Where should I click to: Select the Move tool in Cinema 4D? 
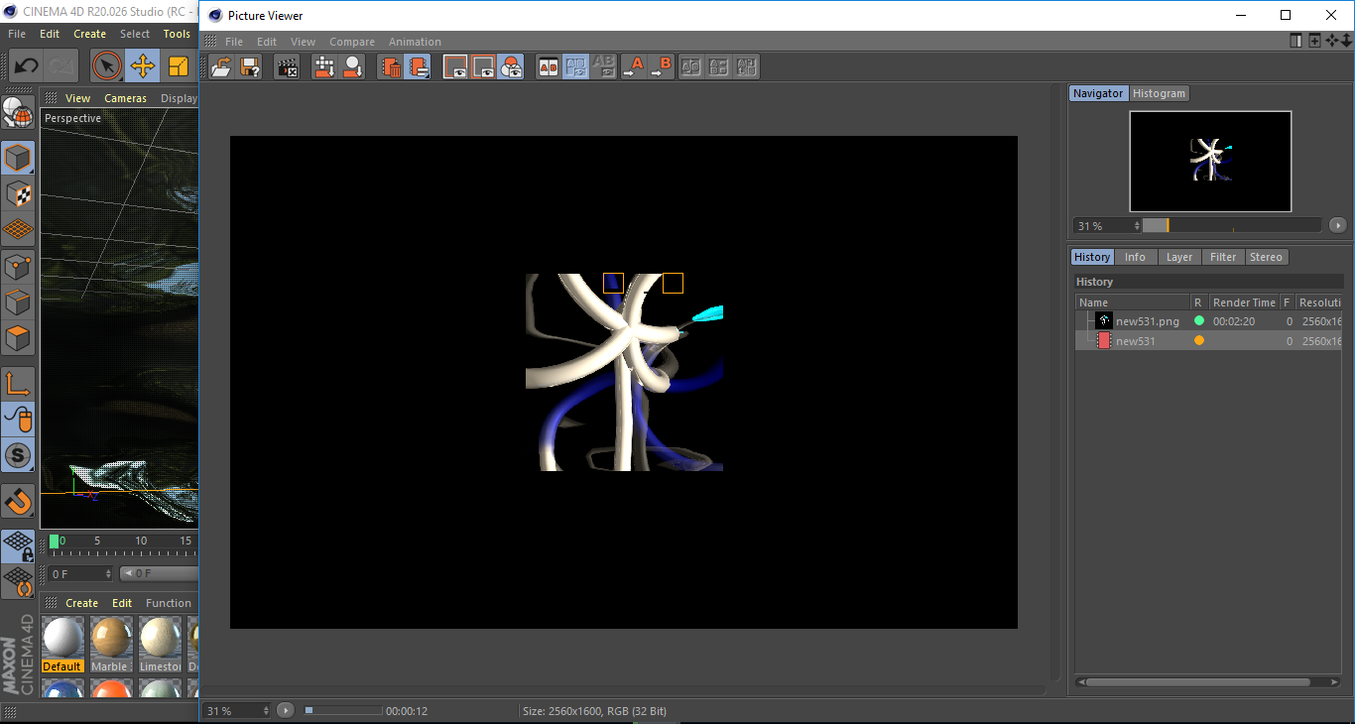(x=143, y=65)
